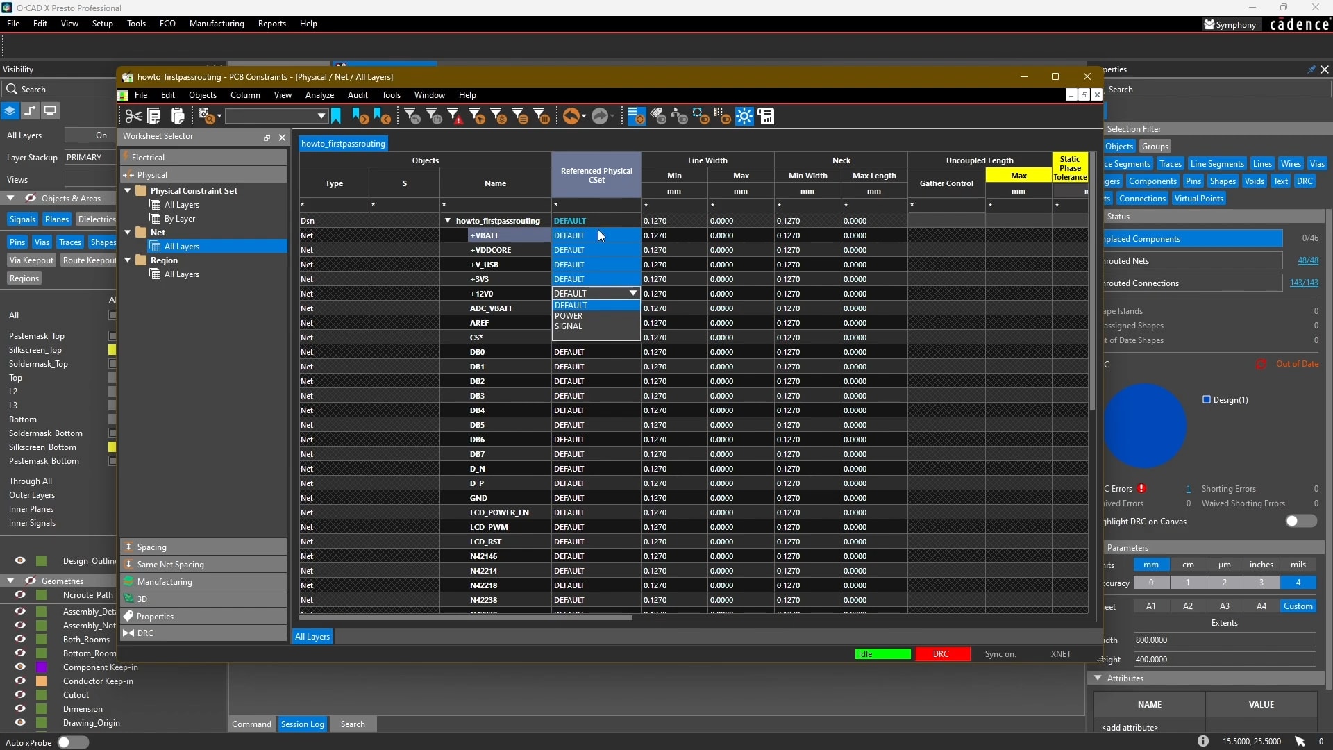This screenshot has height=750, width=1333.
Task: Click the orange Undo arrow button
Action: coord(571,116)
